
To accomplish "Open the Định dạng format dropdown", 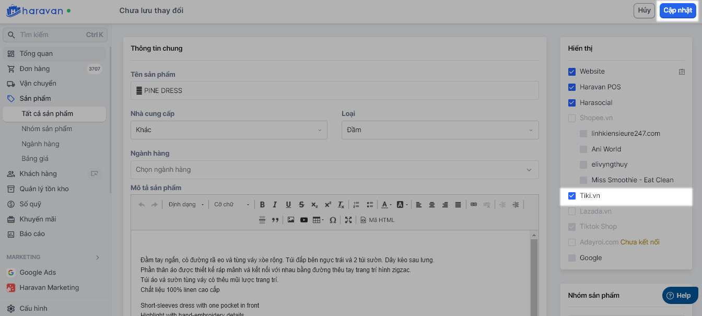I will [185, 205].
